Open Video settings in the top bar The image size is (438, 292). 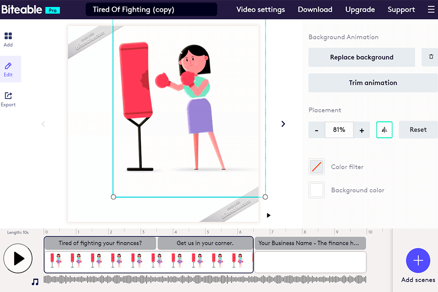[x=261, y=9]
